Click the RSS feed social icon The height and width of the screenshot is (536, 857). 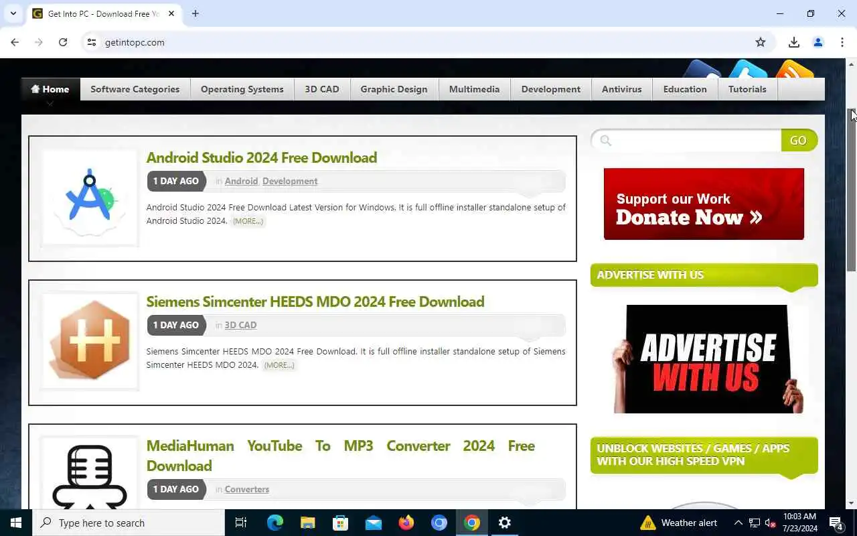click(795, 69)
